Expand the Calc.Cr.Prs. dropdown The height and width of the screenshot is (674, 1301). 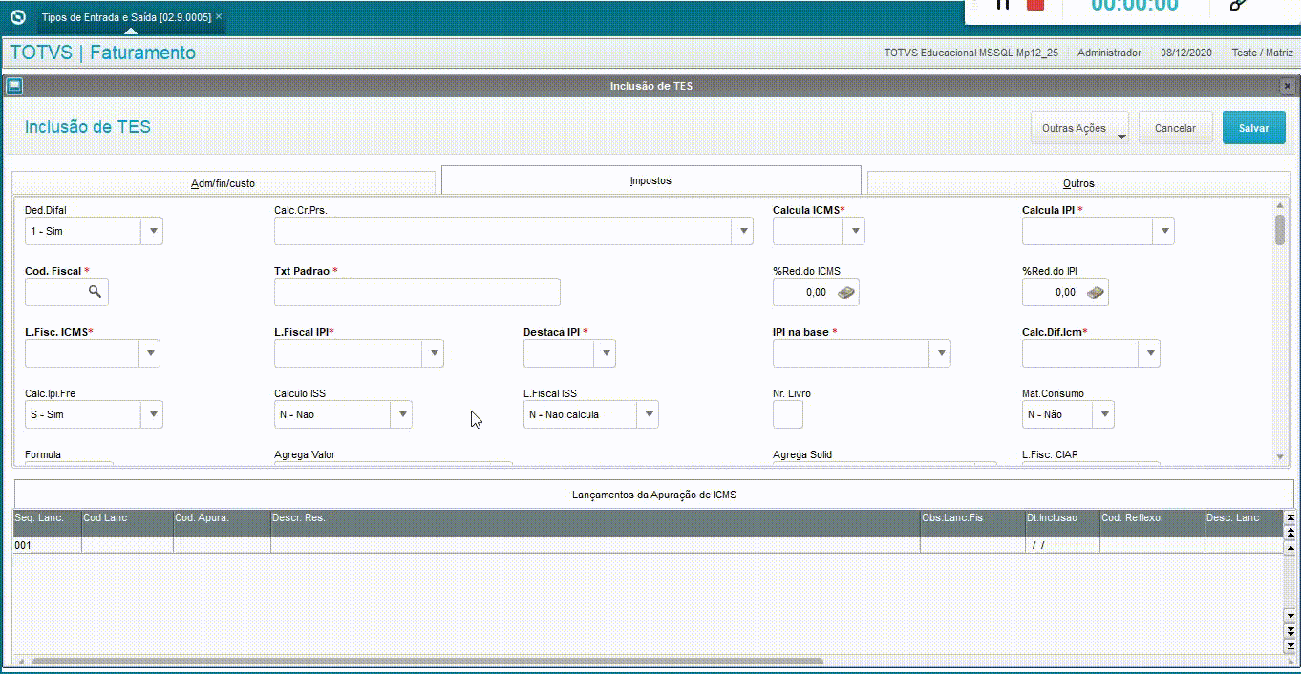point(742,231)
